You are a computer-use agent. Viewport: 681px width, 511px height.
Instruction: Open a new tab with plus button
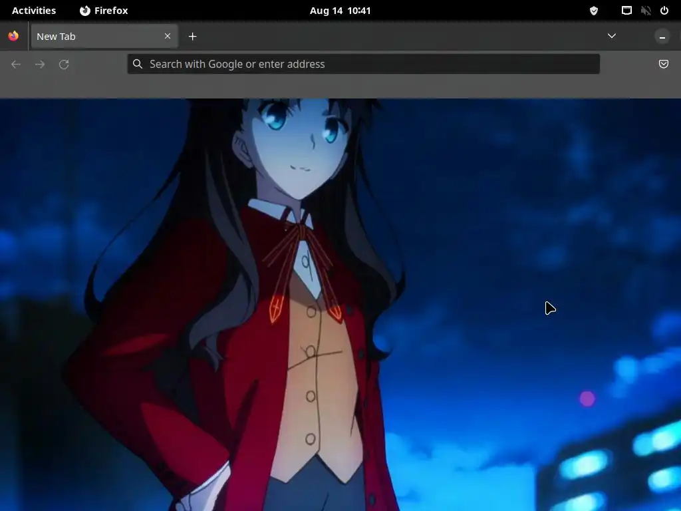[192, 37]
